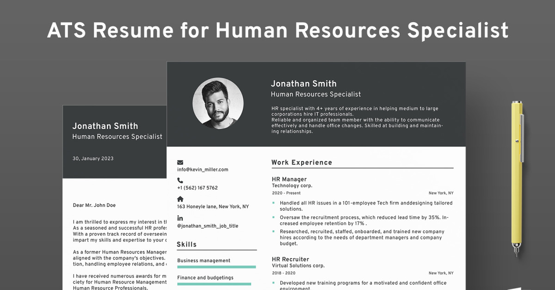The width and height of the screenshot is (555, 290).
Task: Click the Business management skill label
Action: click(203, 261)
